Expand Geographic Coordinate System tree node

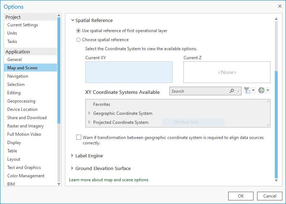pos(90,113)
